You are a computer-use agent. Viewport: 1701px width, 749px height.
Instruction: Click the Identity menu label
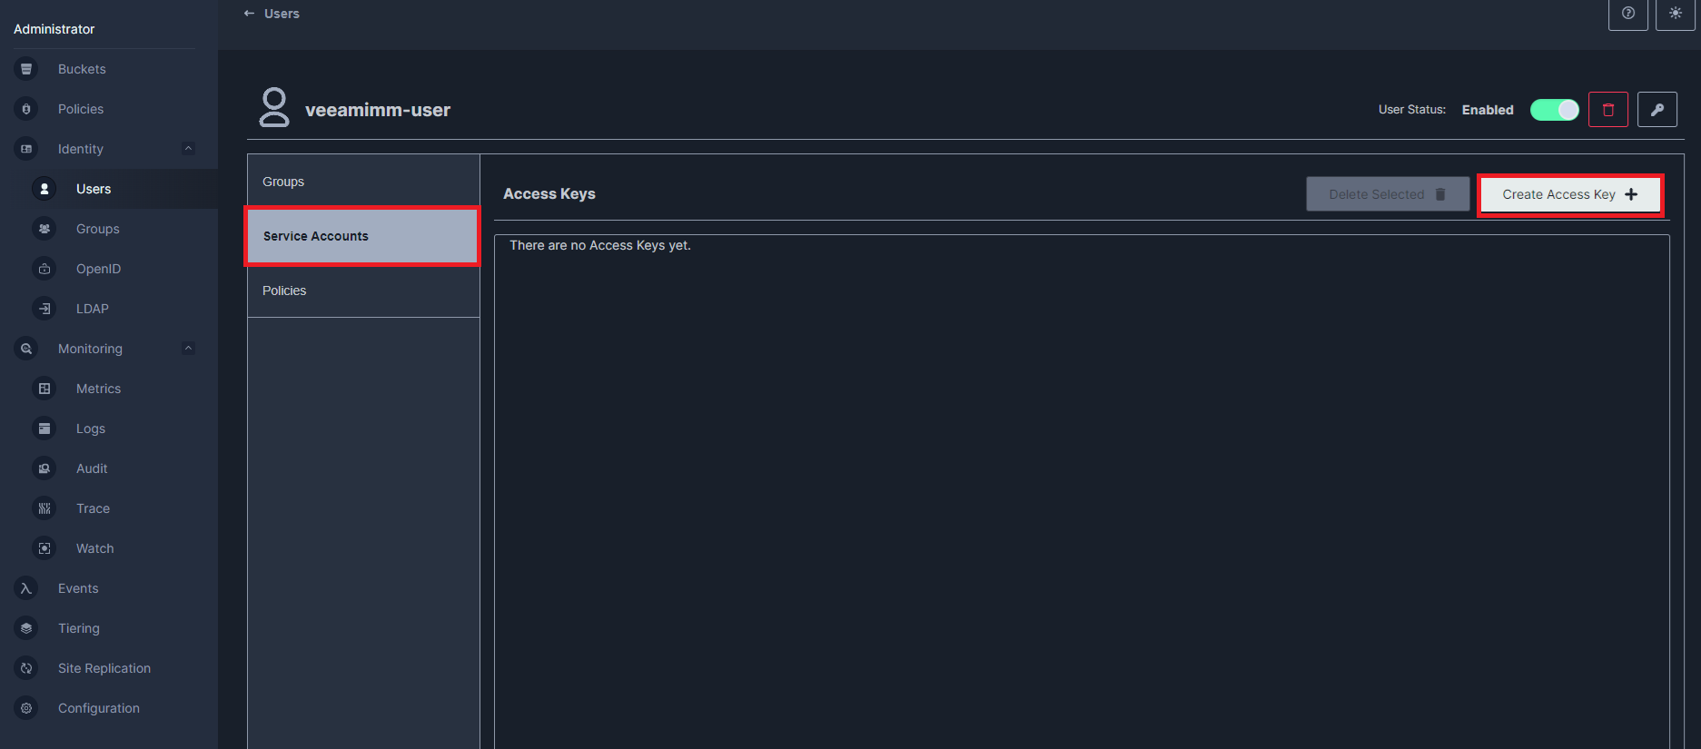pos(81,149)
